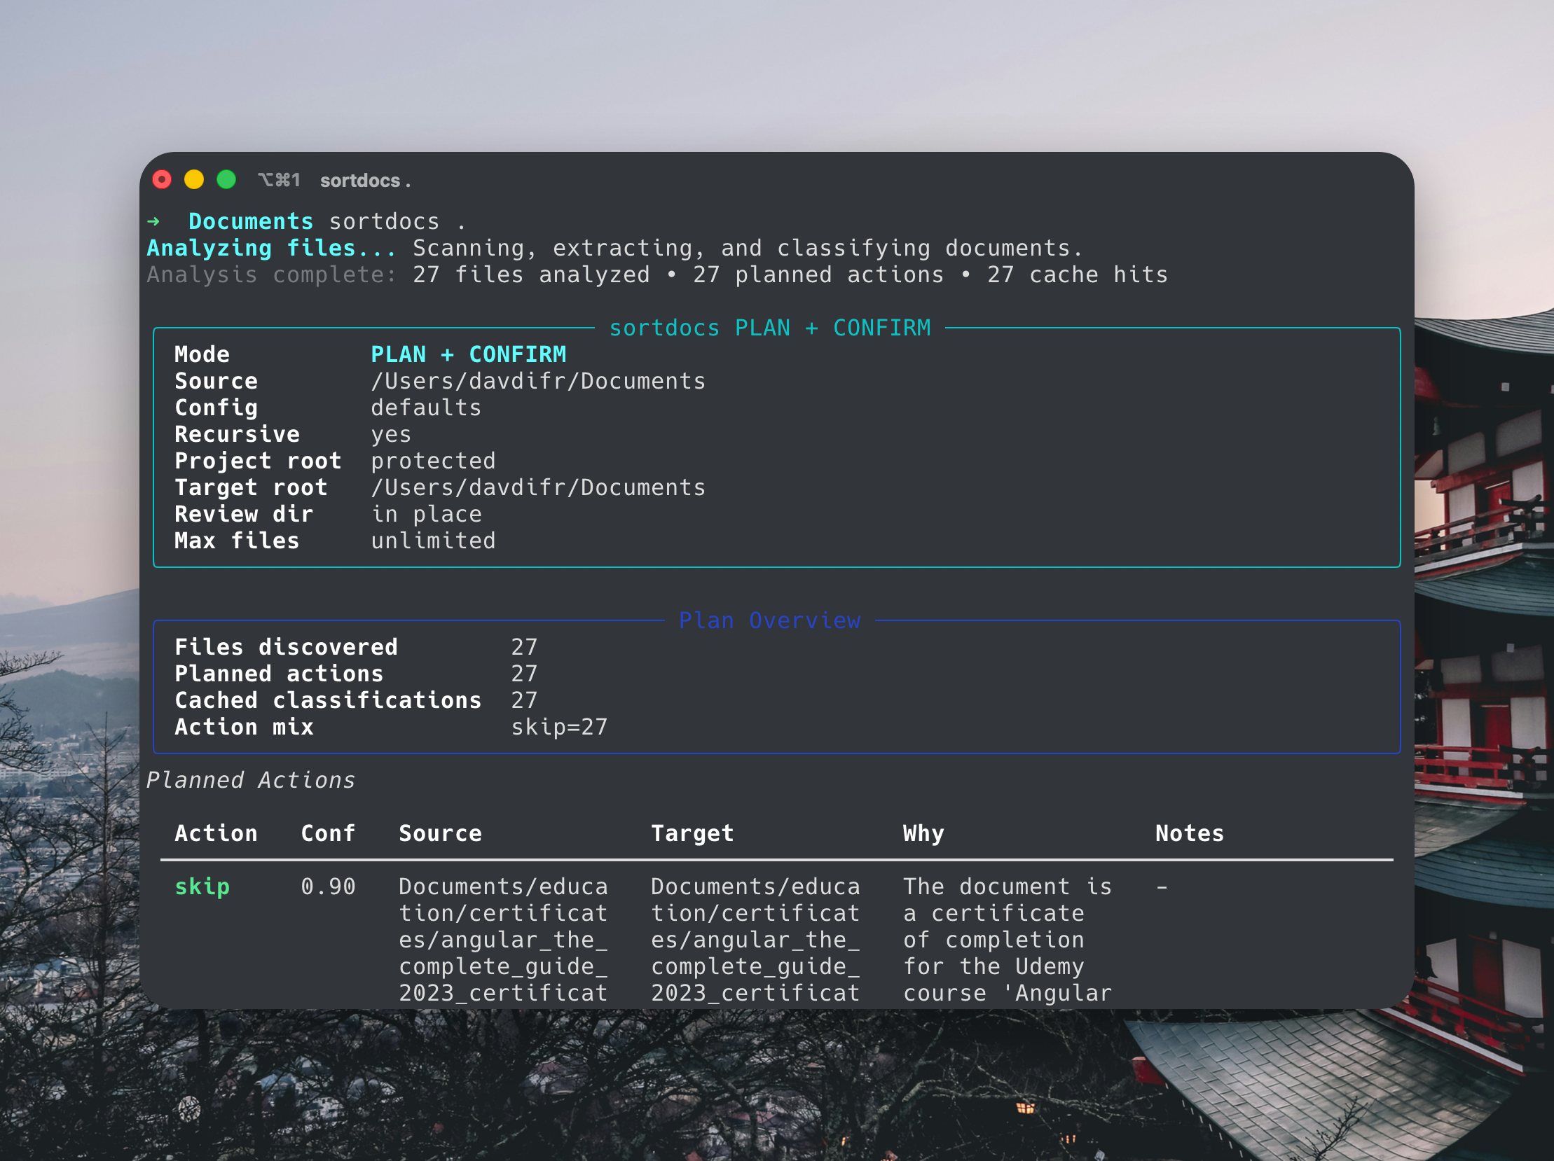Click the 'Analyzing files...' status text

[x=271, y=249]
